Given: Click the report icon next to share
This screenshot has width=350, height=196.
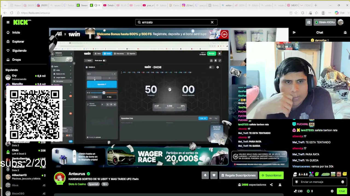Looking at the screenshot, I should coord(280,185).
